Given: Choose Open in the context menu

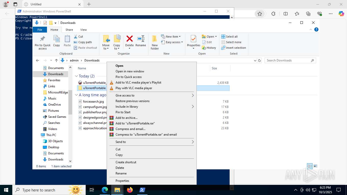Looking at the screenshot, I should pyautogui.click(x=152, y=66).
